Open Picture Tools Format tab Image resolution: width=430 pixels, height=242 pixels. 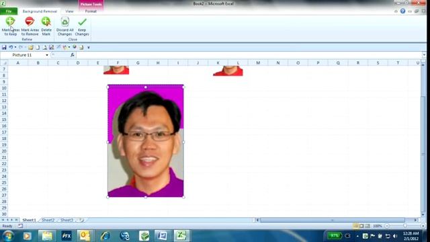[x=91, y=11]
